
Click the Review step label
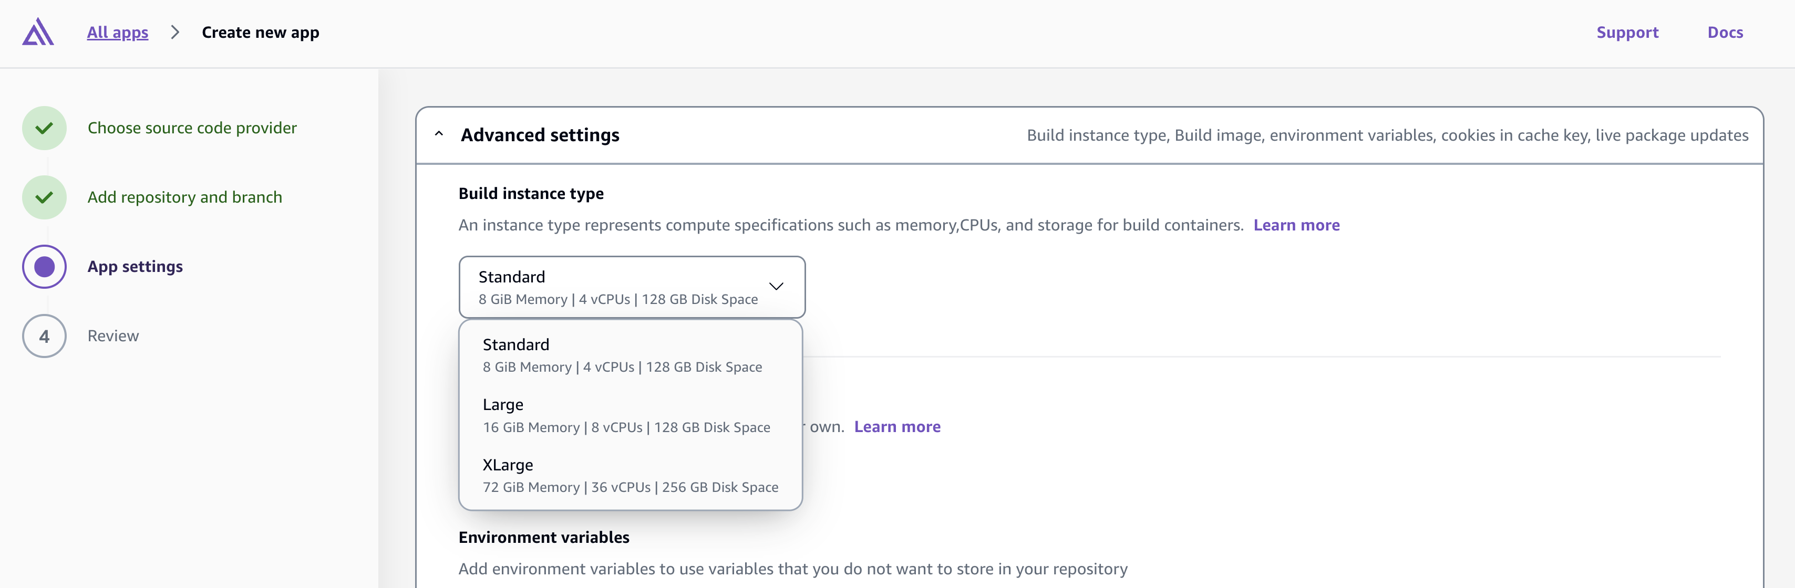pyautogui.click(x=114, y=336)
